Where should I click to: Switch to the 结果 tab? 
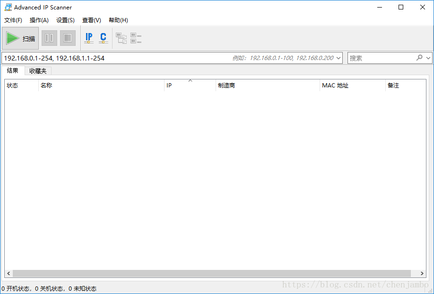click(x=13, y=70)
